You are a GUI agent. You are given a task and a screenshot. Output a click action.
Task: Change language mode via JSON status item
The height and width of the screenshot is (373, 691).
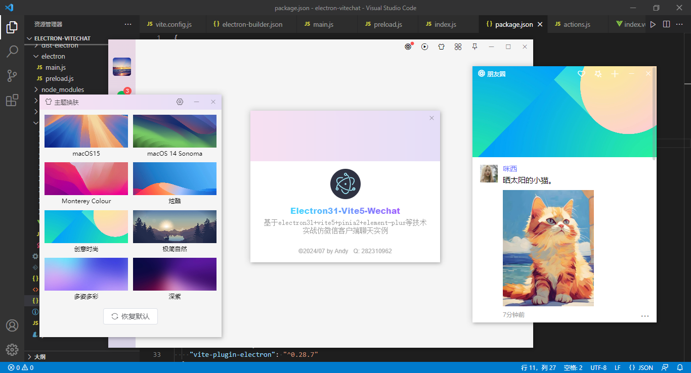point(641,367)
